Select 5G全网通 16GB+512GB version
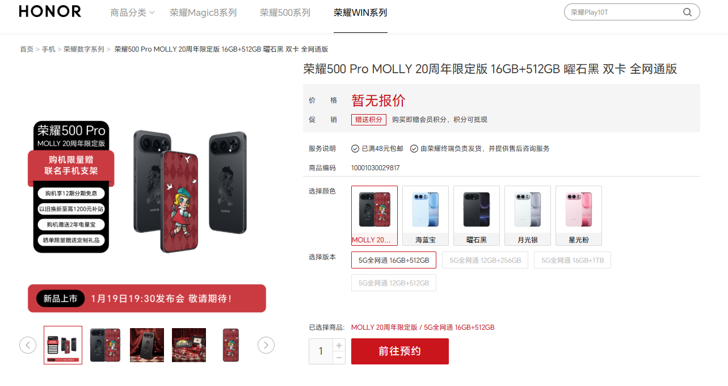 point(394,260)
